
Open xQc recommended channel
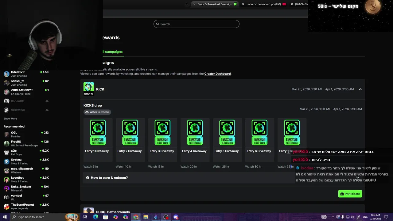26,153
